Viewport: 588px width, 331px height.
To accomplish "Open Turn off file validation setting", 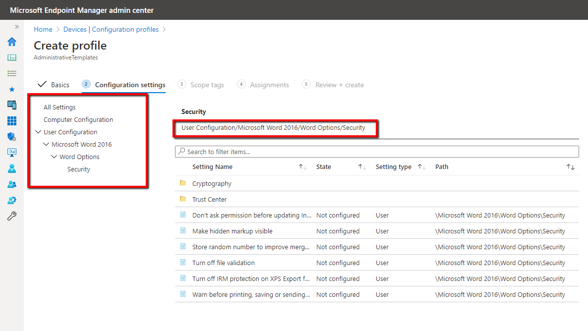I will click(x=224, y=263).
